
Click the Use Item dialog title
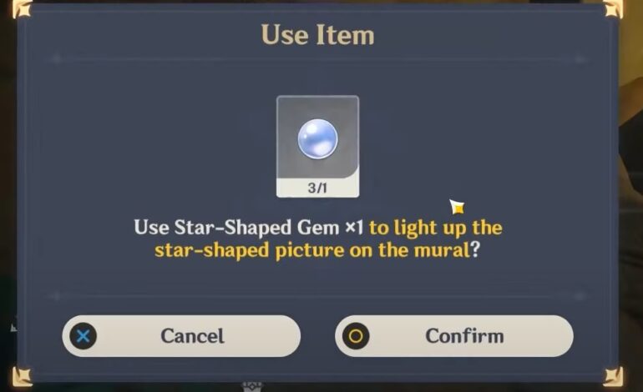(x=318, y=35)
